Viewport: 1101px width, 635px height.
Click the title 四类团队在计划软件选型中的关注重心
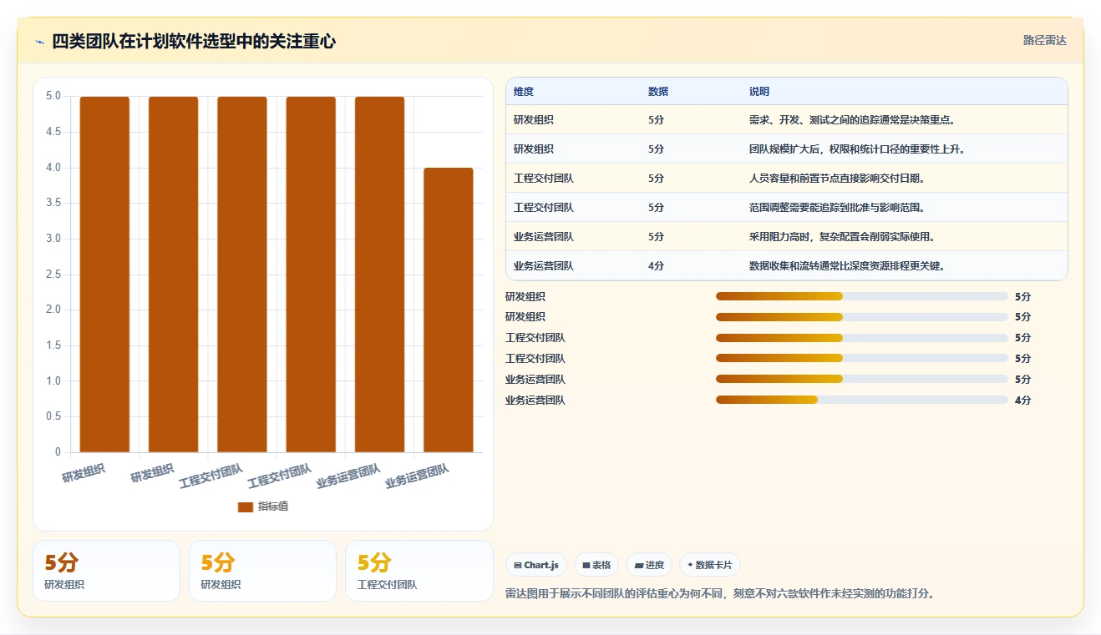[194, 41]
